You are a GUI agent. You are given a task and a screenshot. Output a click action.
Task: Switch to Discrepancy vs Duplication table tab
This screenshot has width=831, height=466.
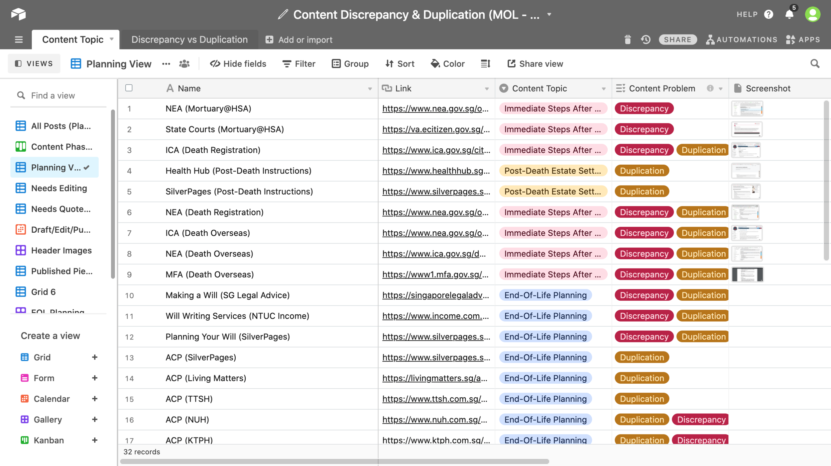pos(189,39)
